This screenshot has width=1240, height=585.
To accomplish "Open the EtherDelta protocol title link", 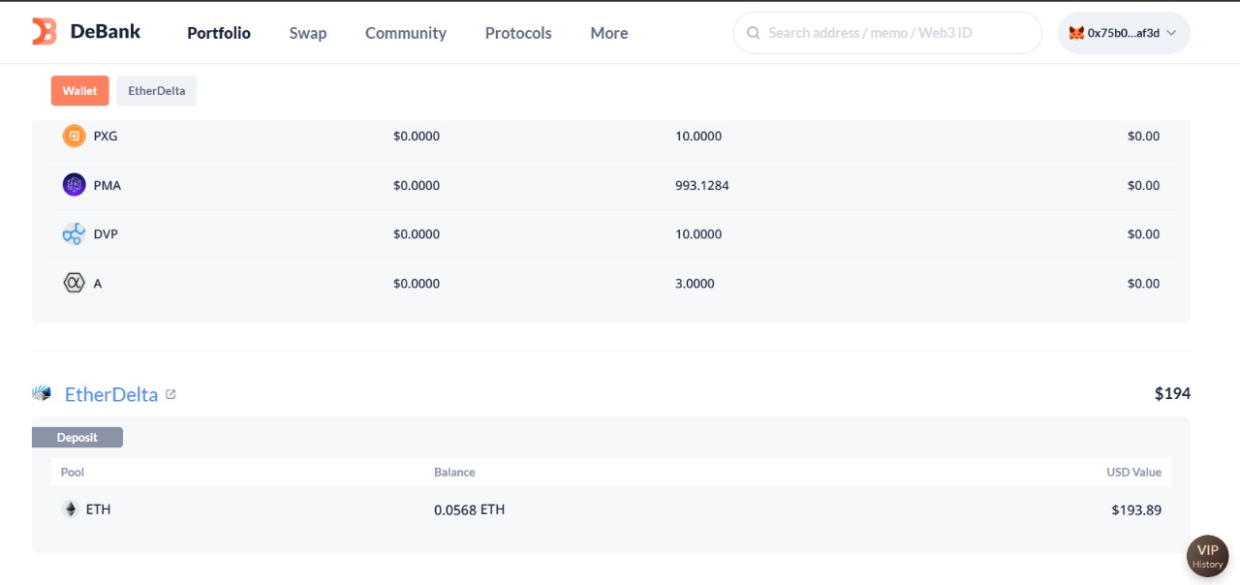I will click(x=111, y=394).
